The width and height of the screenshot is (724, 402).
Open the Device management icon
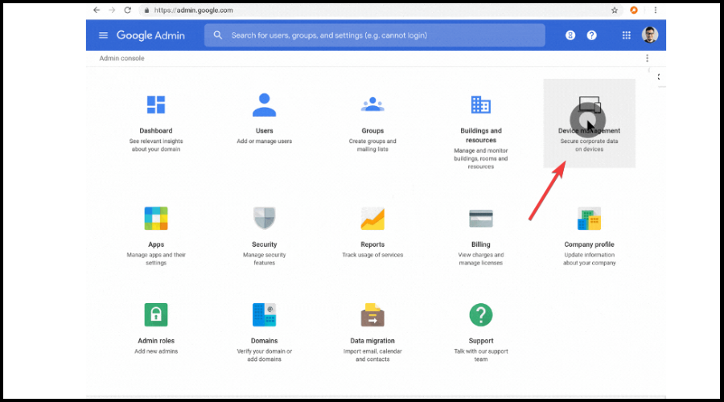pos(590,105)
